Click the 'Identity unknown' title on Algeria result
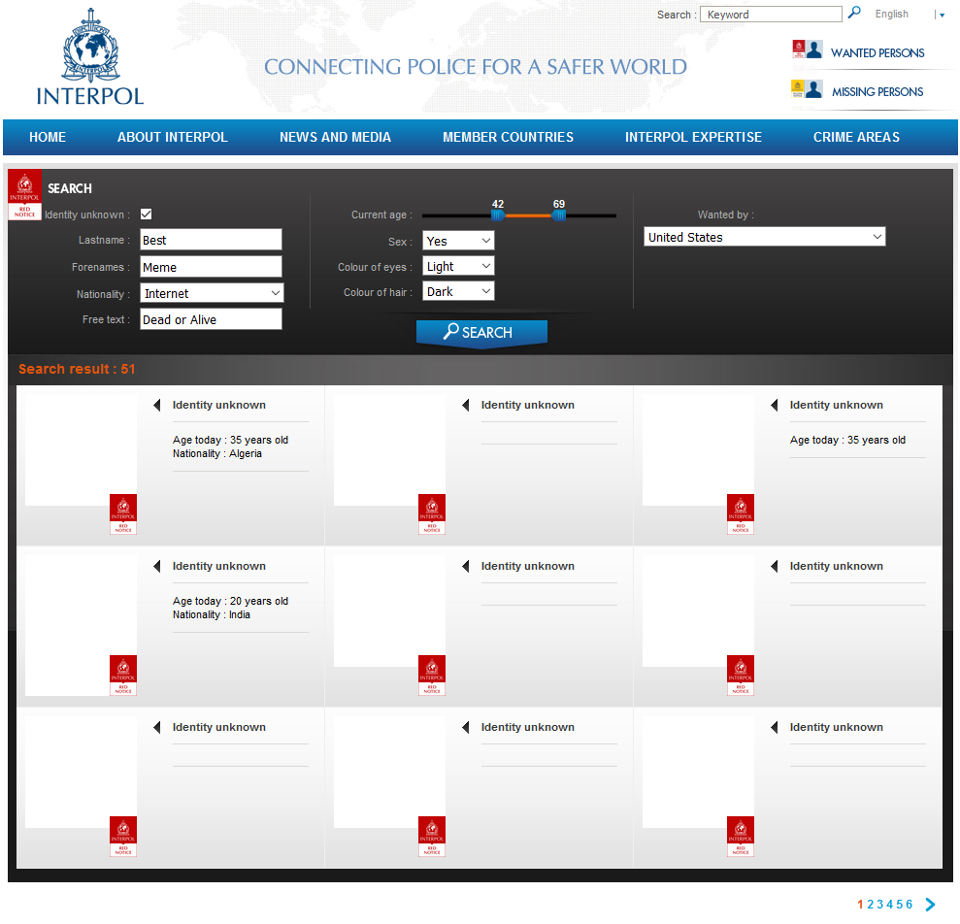The width and height of the screenshot is (960, 924). pyautogui.click(x=219, y=405)
